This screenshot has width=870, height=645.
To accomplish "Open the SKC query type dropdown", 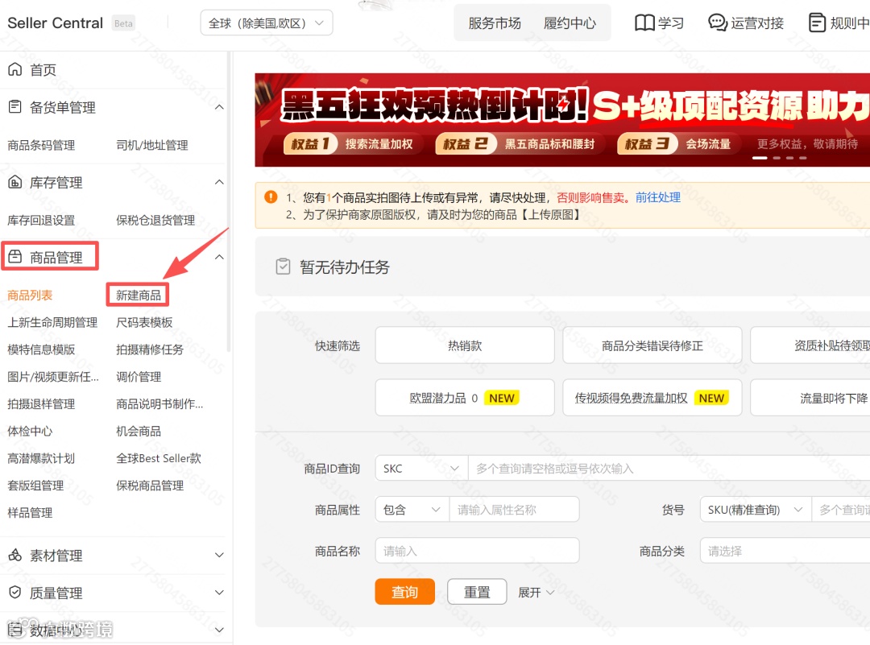I will [421, 469].
